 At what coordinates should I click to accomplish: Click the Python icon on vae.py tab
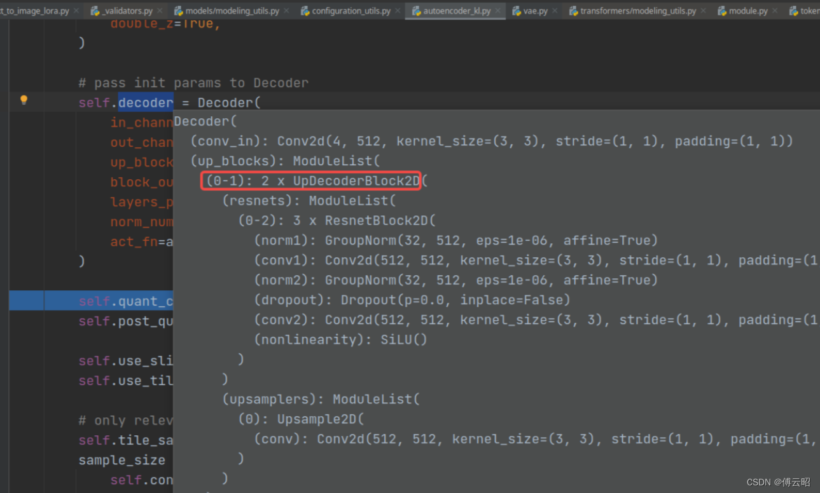click(515, 11)
